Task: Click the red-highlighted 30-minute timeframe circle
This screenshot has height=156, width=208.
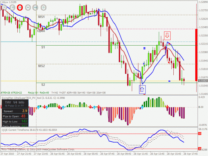Action: 20,7
